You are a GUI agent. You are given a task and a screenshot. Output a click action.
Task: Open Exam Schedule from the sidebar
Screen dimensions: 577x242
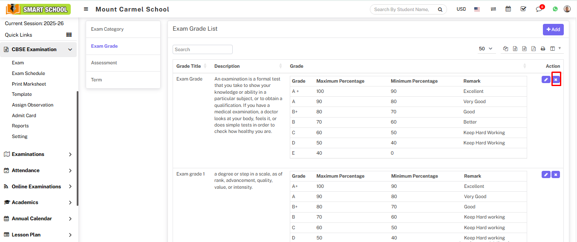tap(29, 73)
